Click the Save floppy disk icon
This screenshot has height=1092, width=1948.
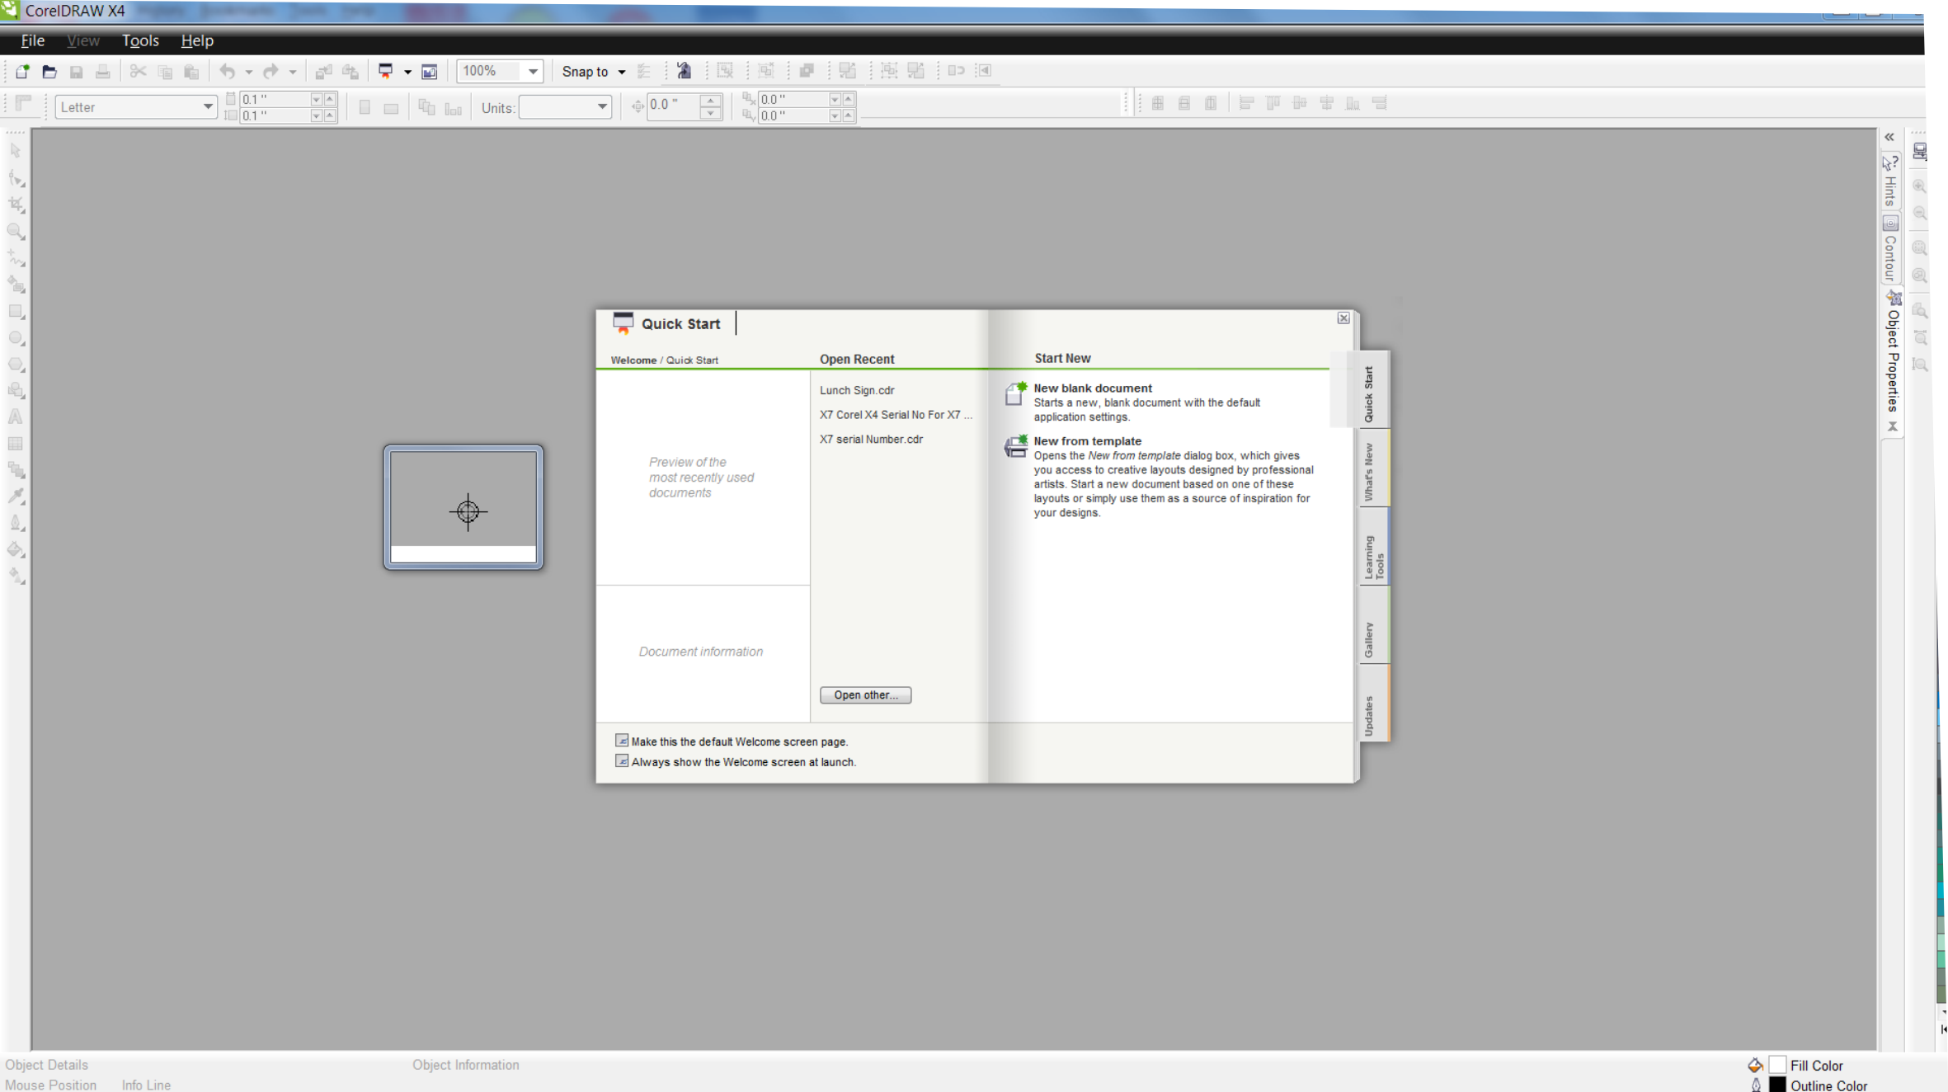[76, 72]
